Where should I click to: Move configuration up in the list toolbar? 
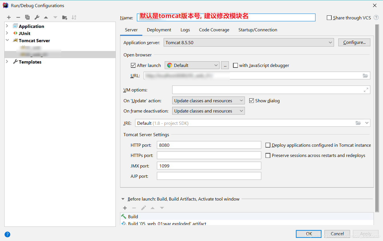pyautogui.click(x=46, y=17)
